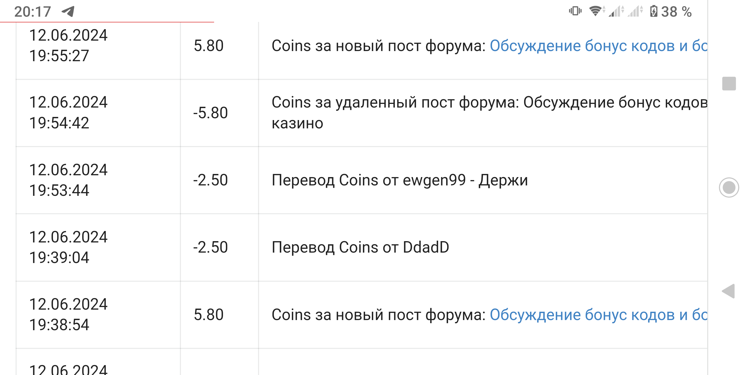751x375 pixels.
Task: Open forum post link in the 19:55:27 row
Action: tap(598, 46)
